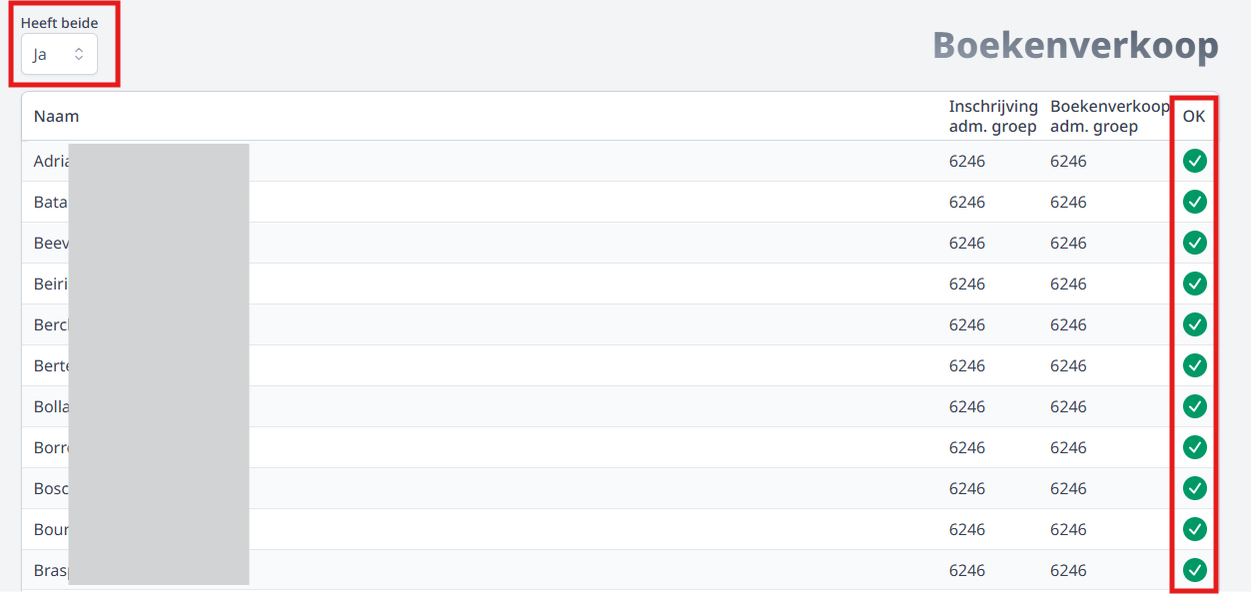1251x594 pixels.
Task: Open the Heeft beide dropdown
Action: click(59, 54)
